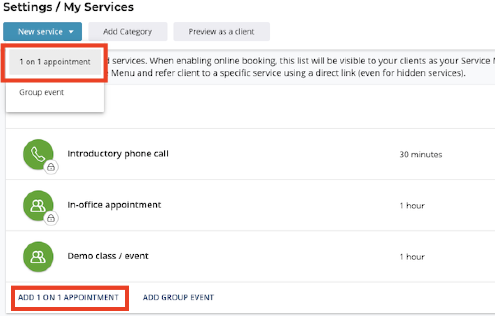Expand the New service caret arrow
Screen dimensions: 495x316
71,32
